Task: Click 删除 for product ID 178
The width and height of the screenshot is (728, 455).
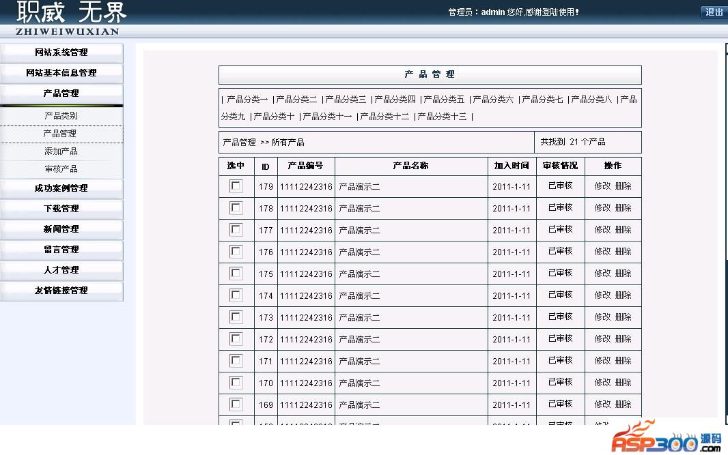Action: pyautogui.click(x=623, y=208)
